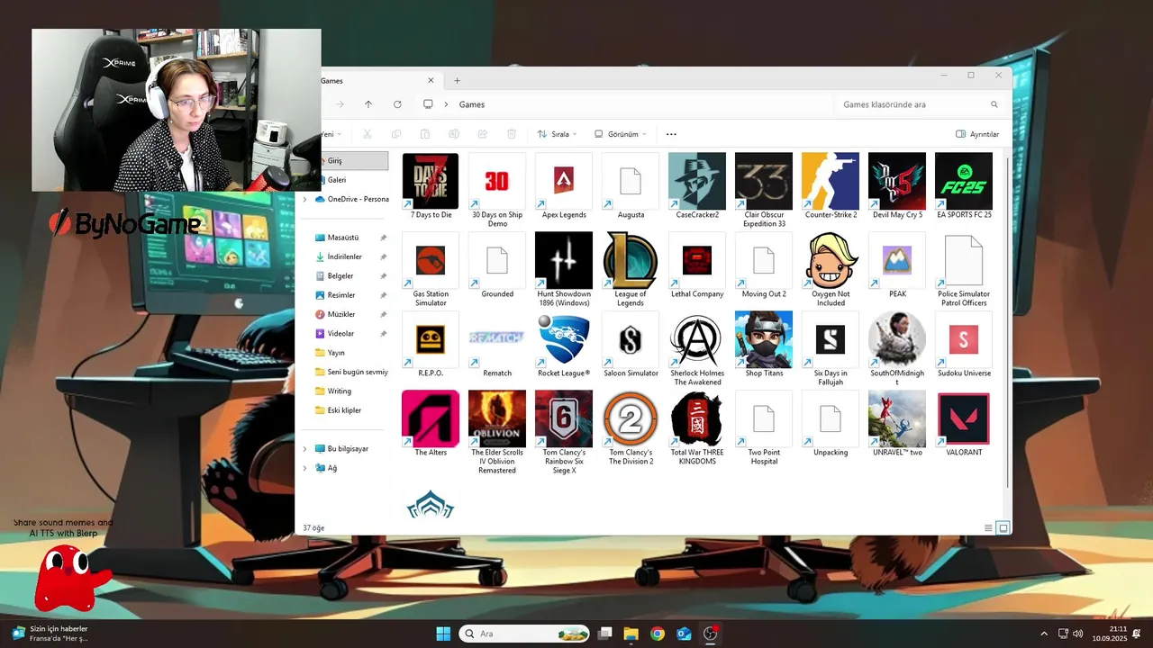
Task: Select the Rematch game icon
Action: click(x=497, y=339)
